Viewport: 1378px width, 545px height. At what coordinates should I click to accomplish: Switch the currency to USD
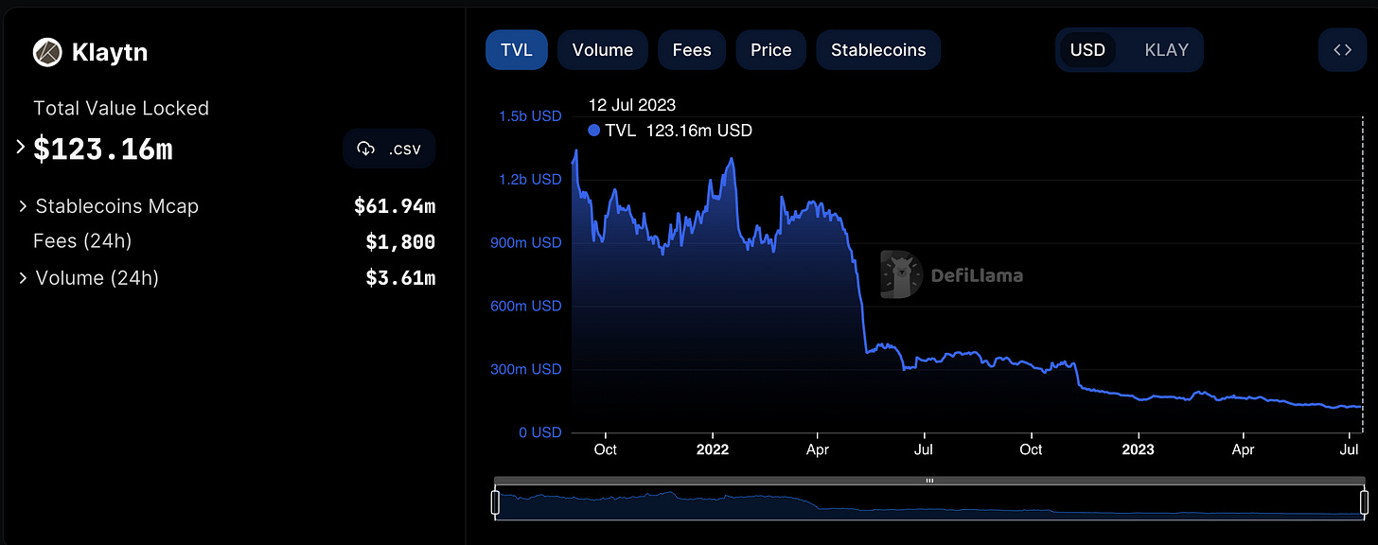tap(1087, 50)
